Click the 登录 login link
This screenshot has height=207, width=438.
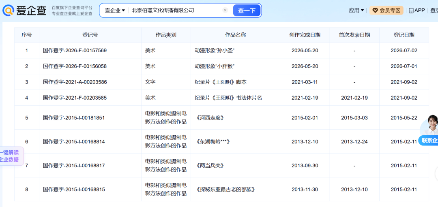click(x=434, y=11)
